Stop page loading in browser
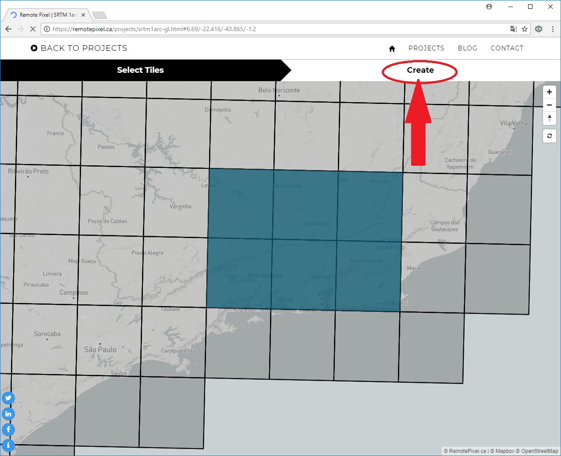The image size is (561, 456). tap(32, 29)
